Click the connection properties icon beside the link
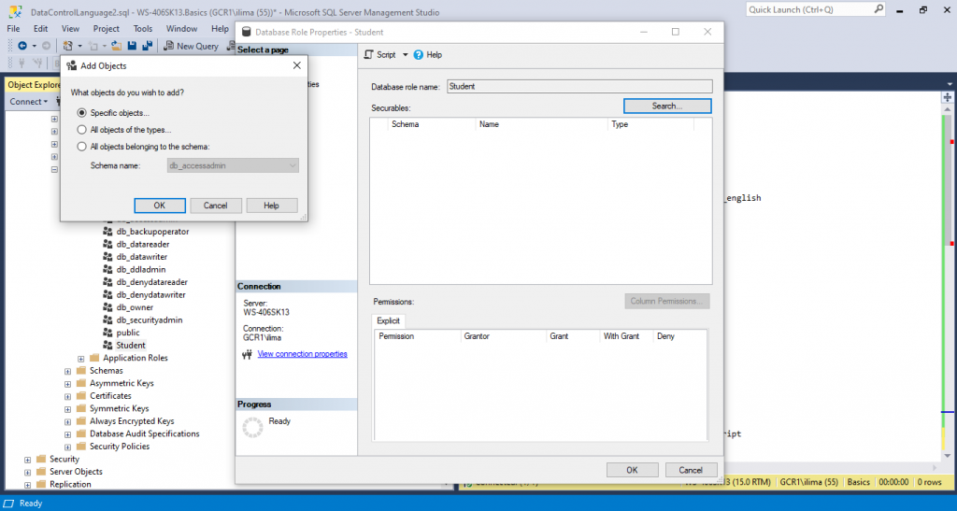This screenshot has height=511, width=957. [x=247, y=354]
